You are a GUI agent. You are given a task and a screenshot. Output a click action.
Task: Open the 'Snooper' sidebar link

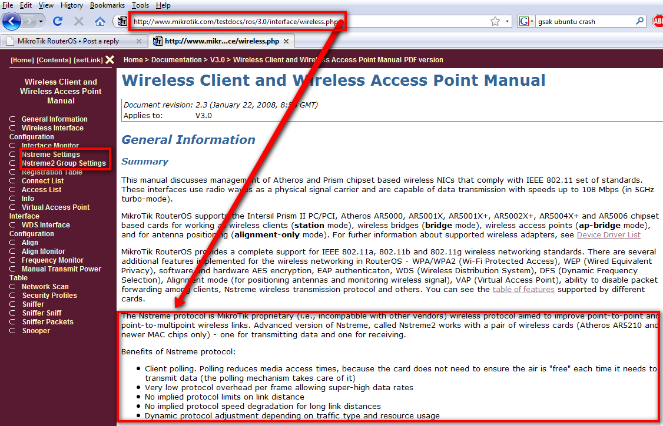tap(36, 331)
